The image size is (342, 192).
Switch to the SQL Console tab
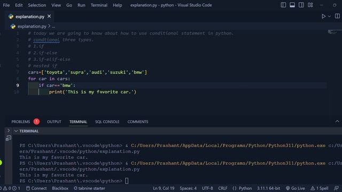click(107, 122)
